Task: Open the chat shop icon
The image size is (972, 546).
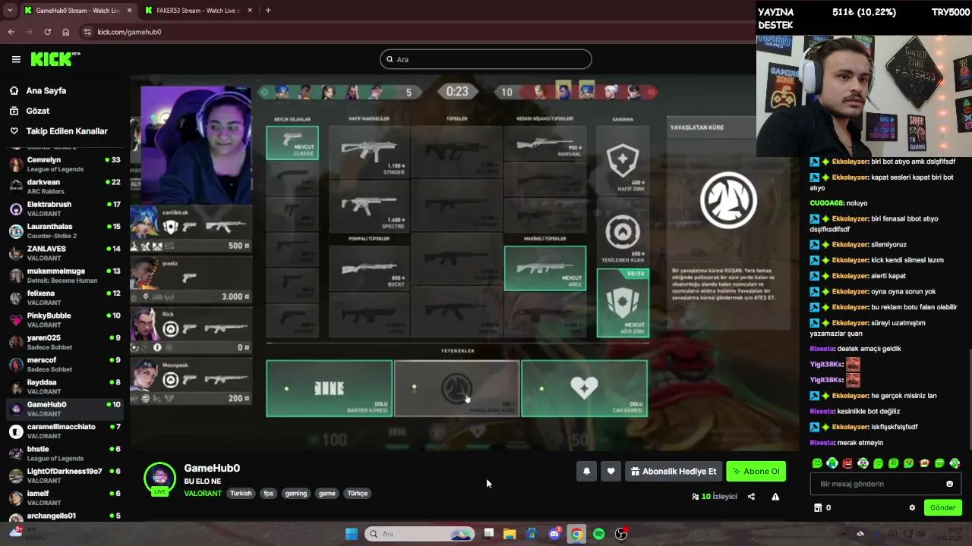Action: click(818, 508)
